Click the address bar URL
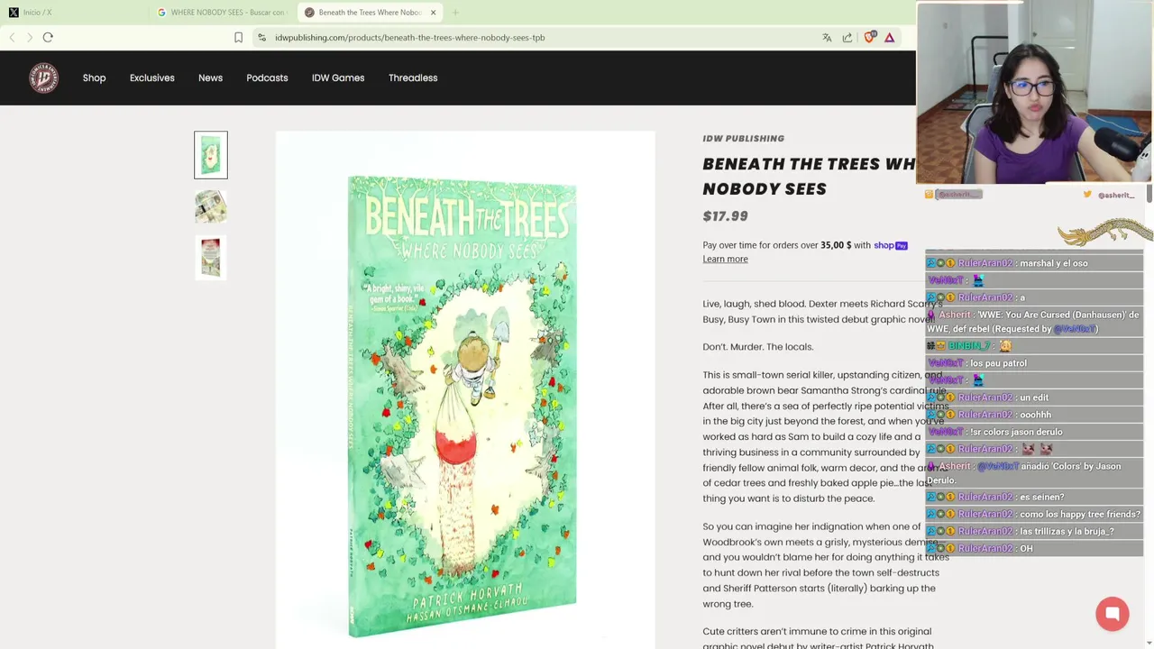1154x649 pixels. tap(410, 37)
